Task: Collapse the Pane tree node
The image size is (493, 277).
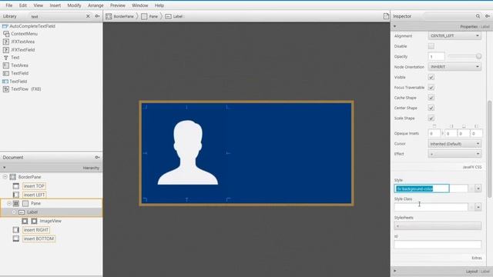Action: 9,203
